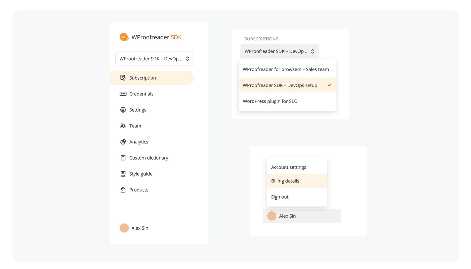Click Alex Sin avatar in the sidebar
471x269 pixels.
point(124,228)
